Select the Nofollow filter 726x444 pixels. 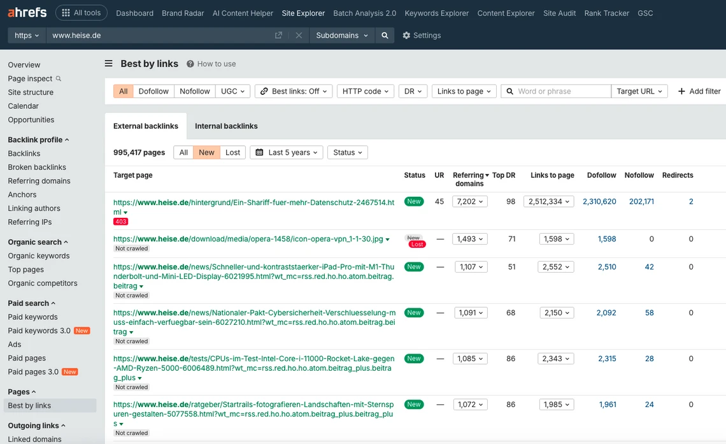point(194,90)
